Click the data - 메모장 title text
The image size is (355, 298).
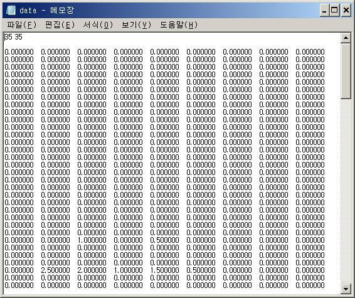46,10
